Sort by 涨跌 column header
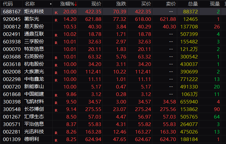Viewport: 226px width, 144px height. point(121,4)
